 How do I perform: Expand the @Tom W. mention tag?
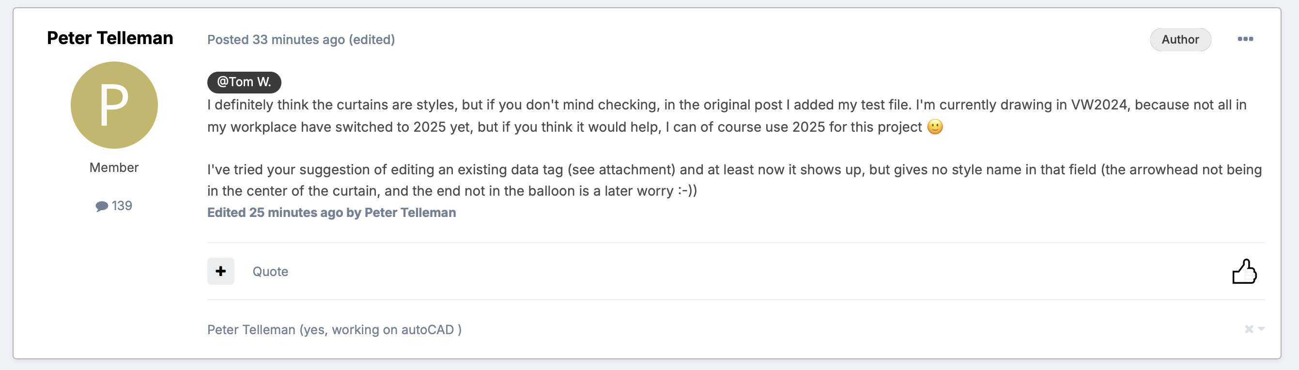pos(244,82)
